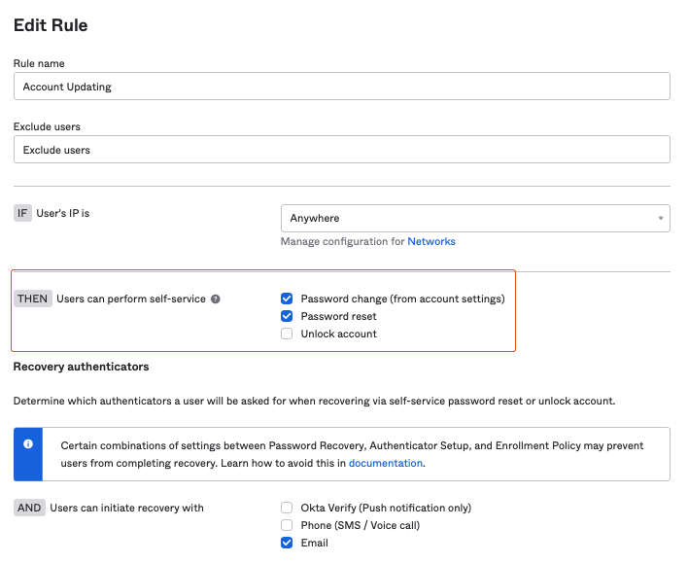Click the Recovery authenticators section heading
Image resolution: width=688 pixels, height=563 pixels.
coord(81,367)
